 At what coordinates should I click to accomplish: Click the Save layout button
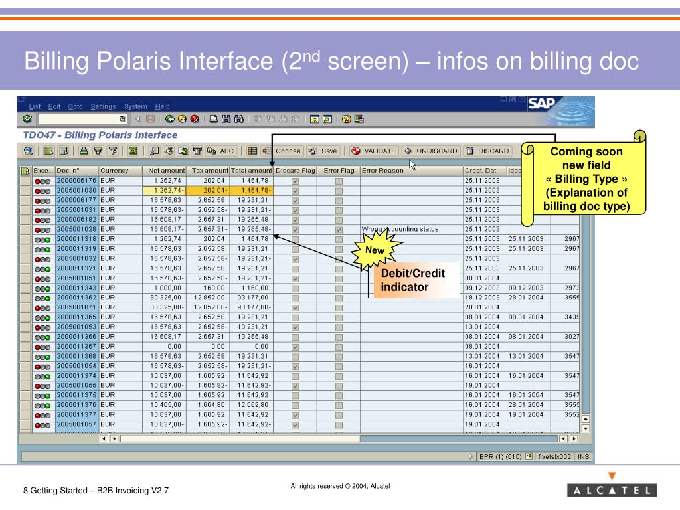[323, 151]
